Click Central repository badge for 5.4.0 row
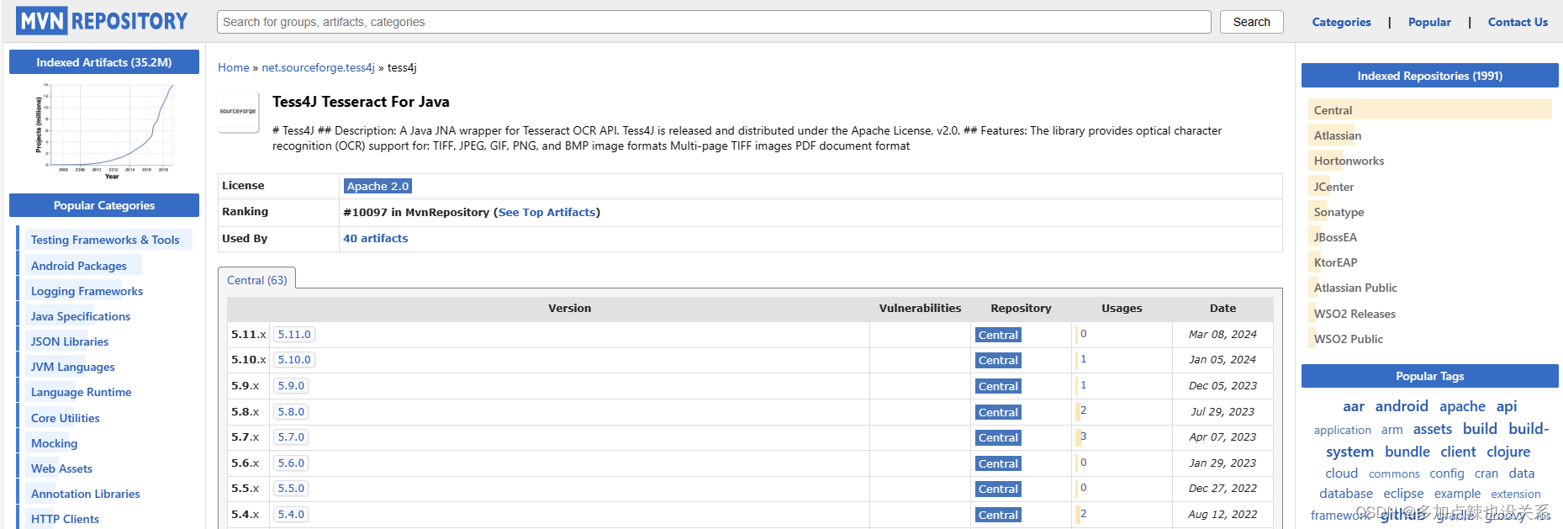The height and width of the screenshot is (529, 1563). 998,515
